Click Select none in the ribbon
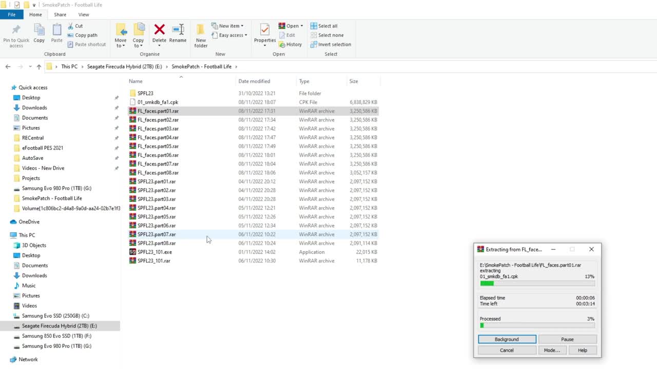The image size is (657, 369). 327,35
